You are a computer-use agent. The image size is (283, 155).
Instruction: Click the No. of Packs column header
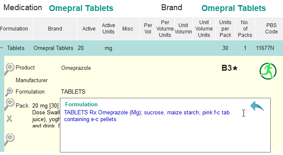(x=245, y=29)
